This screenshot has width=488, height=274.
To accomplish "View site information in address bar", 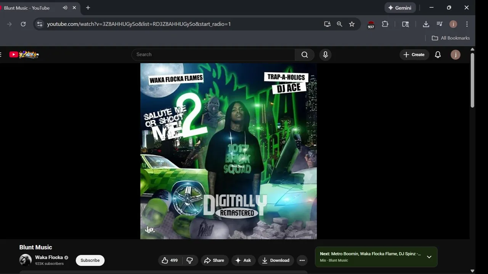I will click(x=40, y=24).
